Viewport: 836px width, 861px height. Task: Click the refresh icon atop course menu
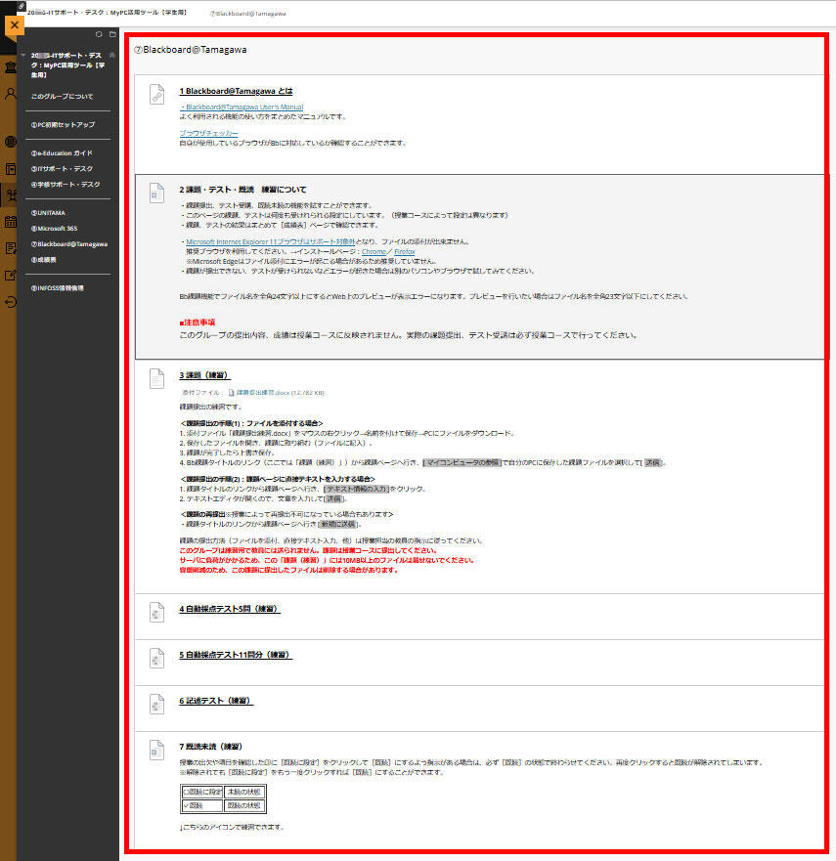tap(99, 34)
